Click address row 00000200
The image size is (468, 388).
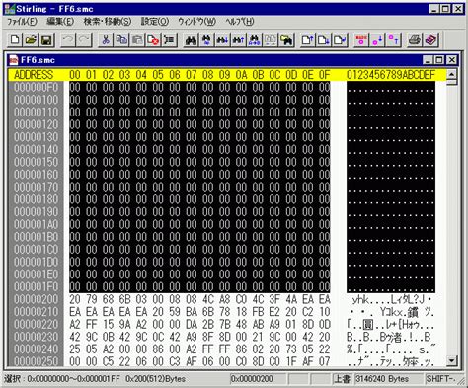tap(36, 299)
